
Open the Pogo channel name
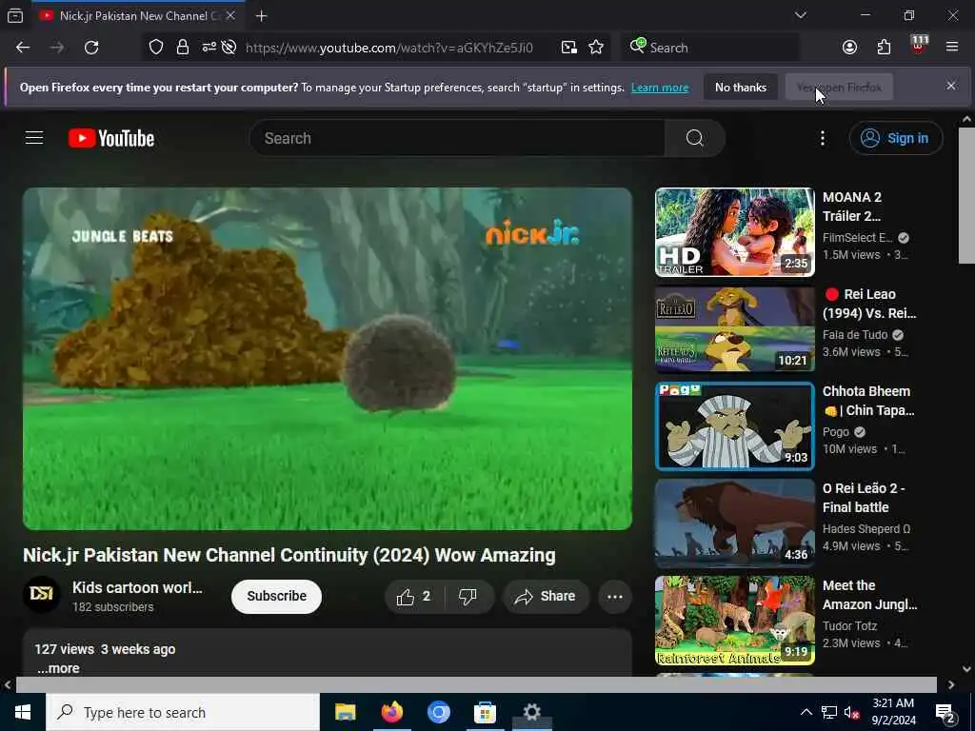pyautogui.click(x=836, y=431)
